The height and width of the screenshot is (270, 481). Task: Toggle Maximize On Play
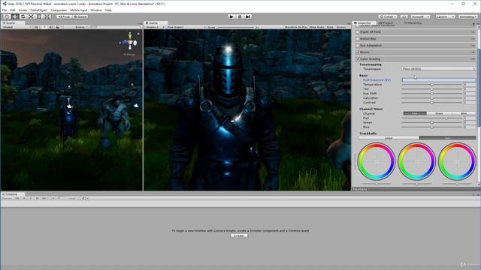(296, 27)
